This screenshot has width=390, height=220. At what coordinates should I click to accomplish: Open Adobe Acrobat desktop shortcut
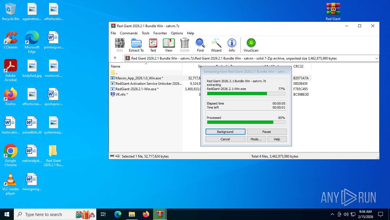pyautogui.click(x=11, y=70)
